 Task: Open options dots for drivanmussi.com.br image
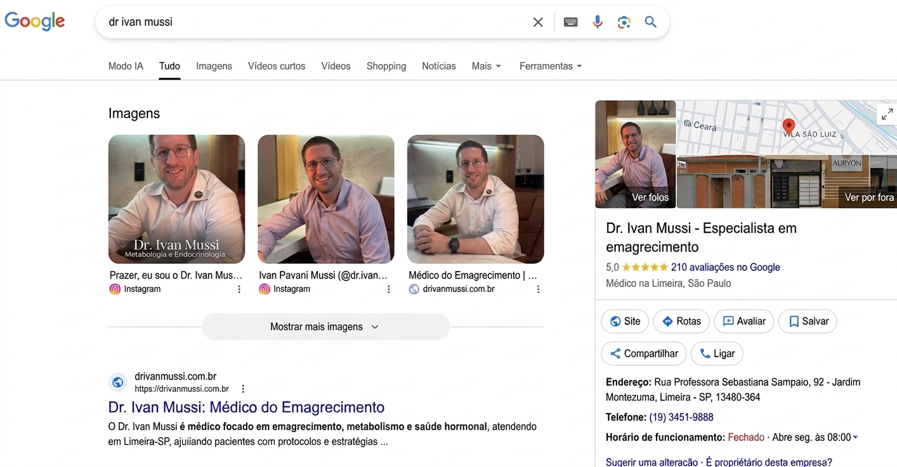(538, 289)
